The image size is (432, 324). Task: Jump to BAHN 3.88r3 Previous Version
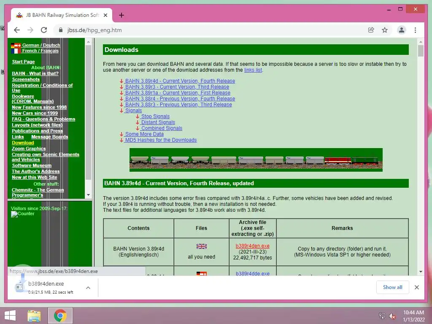point(178,105)
